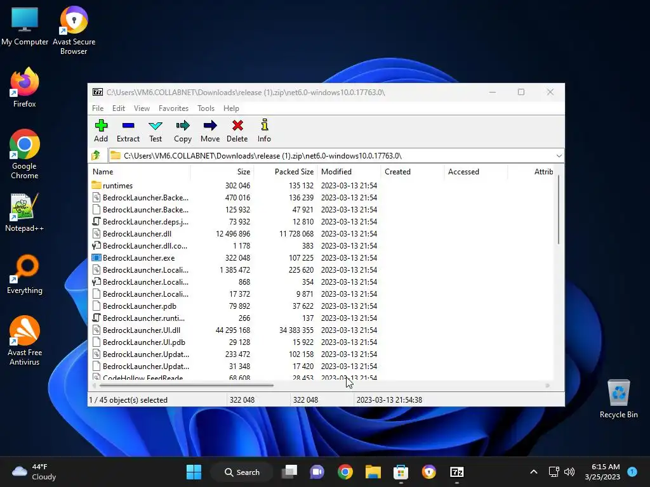Click the Extract toolbar icon
650x487 pixels.
click(x=128, y=131)
